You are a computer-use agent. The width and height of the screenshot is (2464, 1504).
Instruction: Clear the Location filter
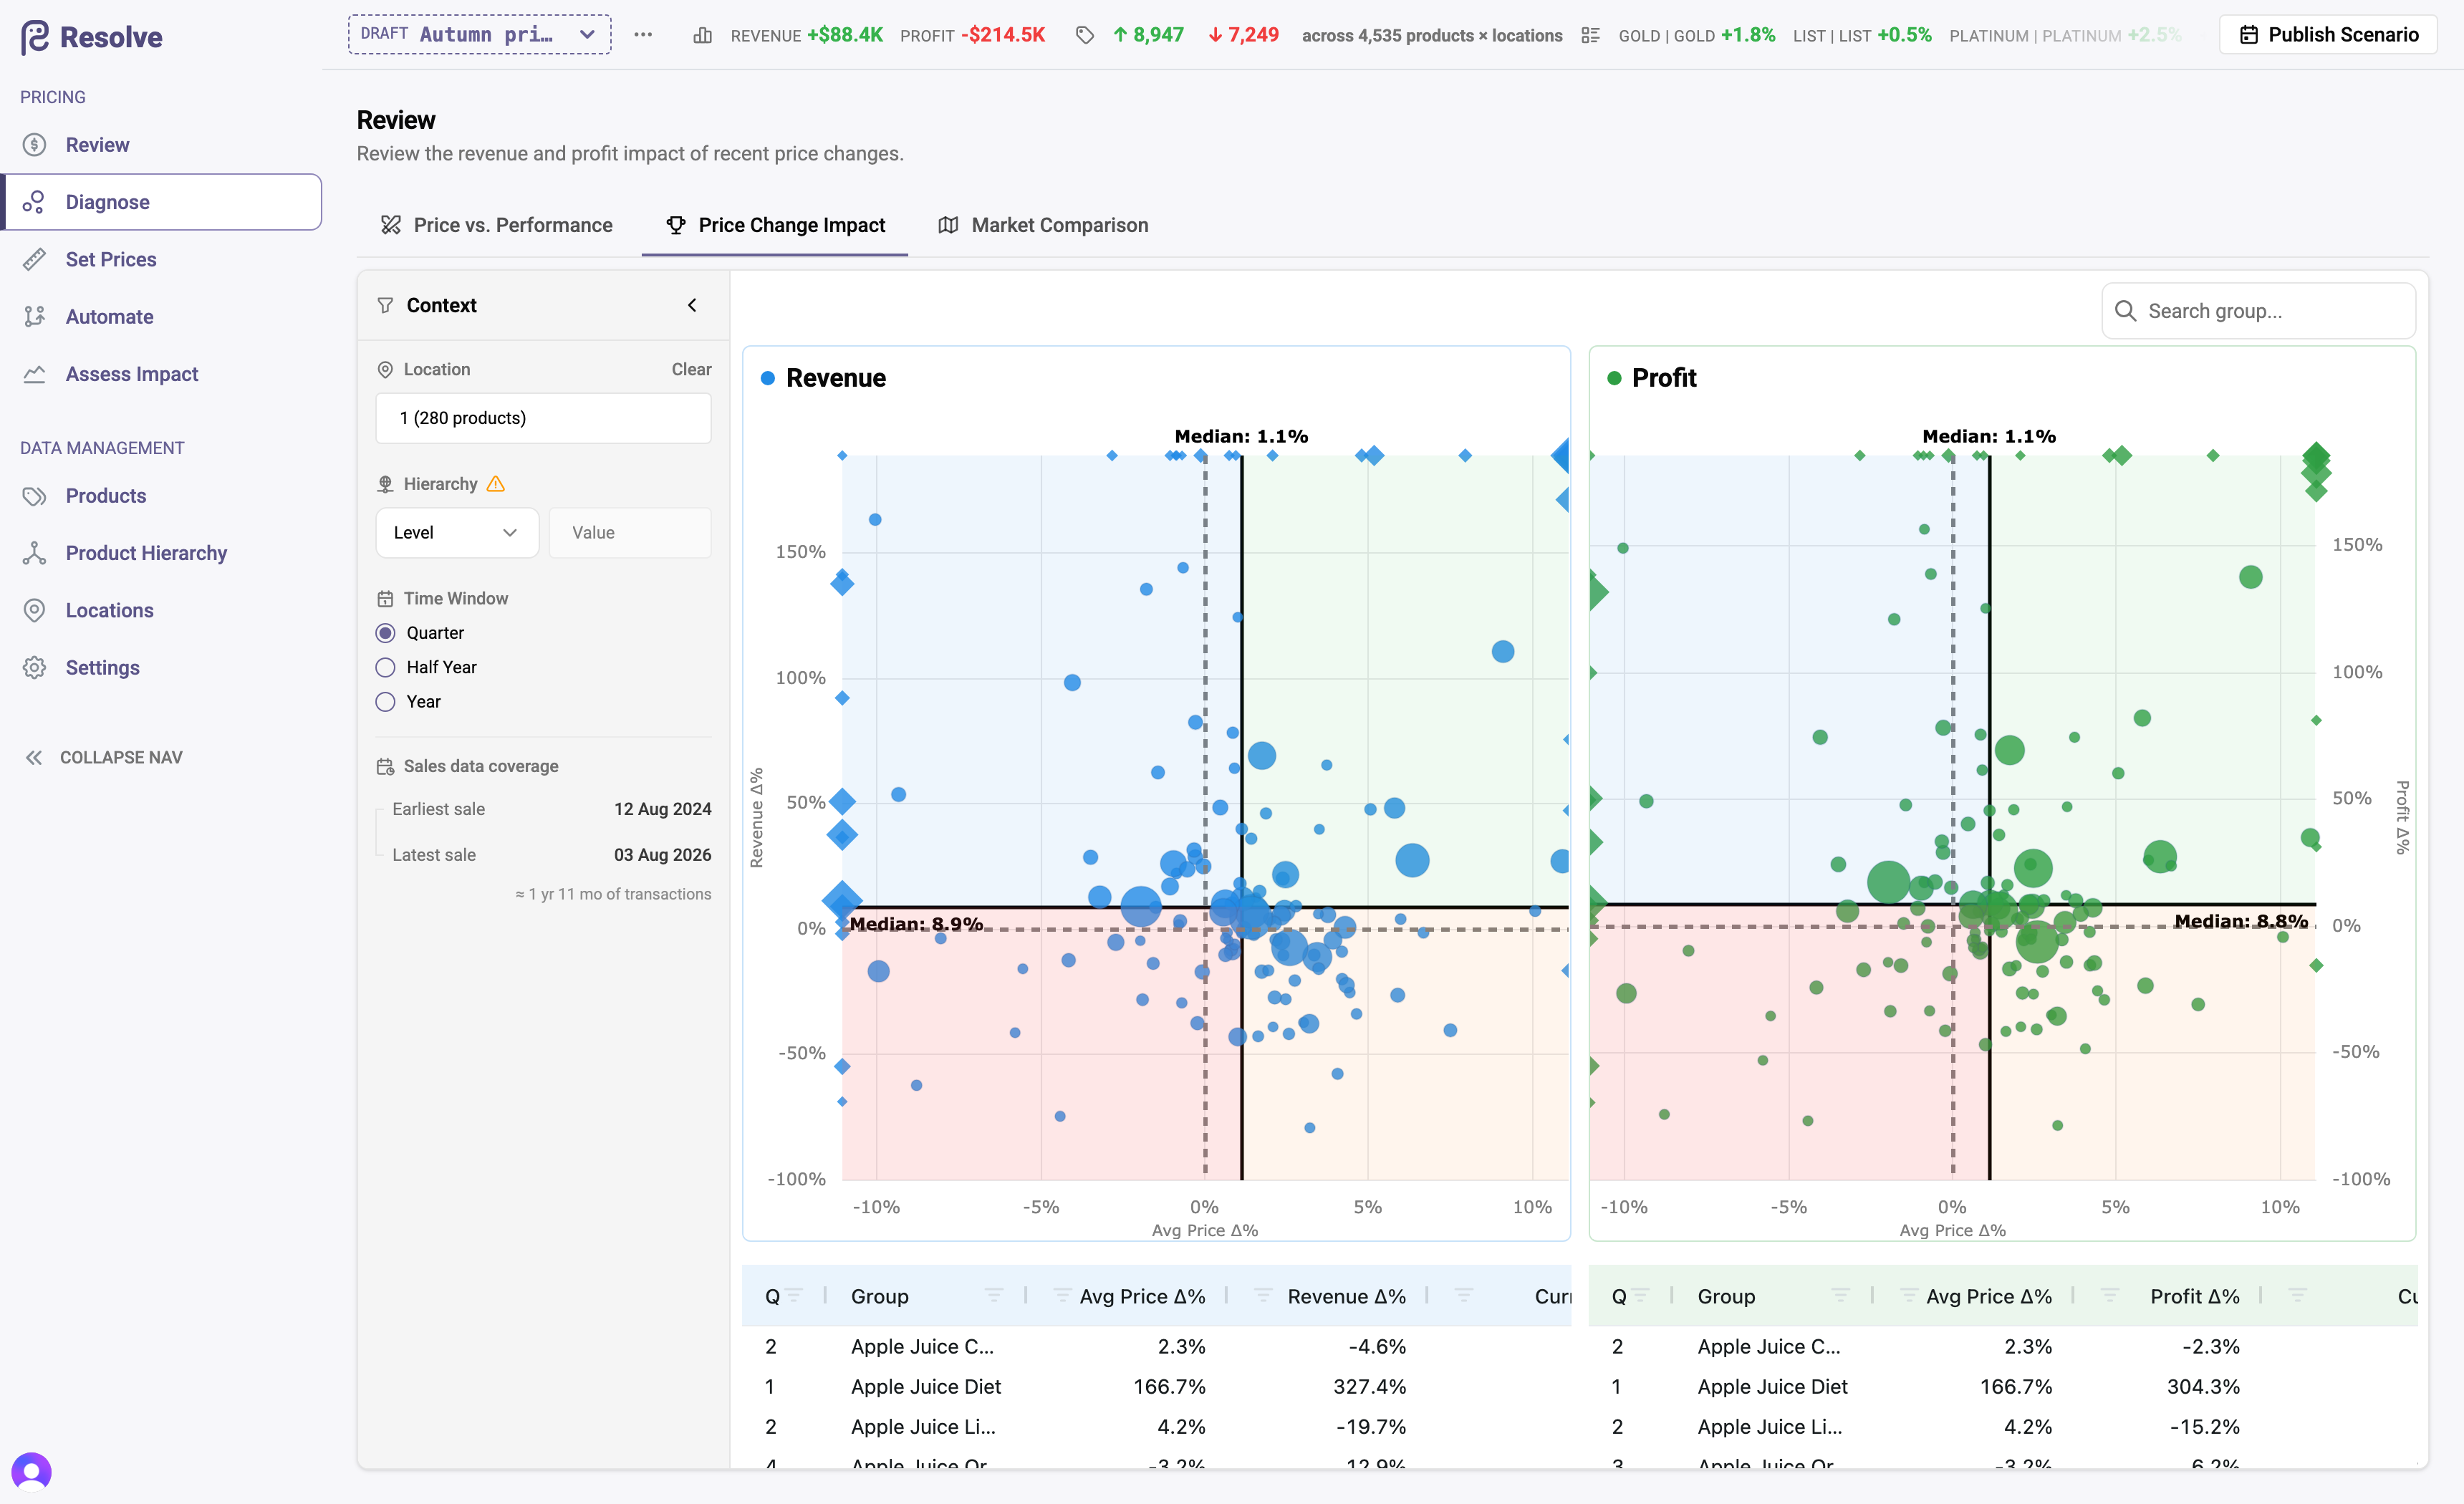pos(691,370)
